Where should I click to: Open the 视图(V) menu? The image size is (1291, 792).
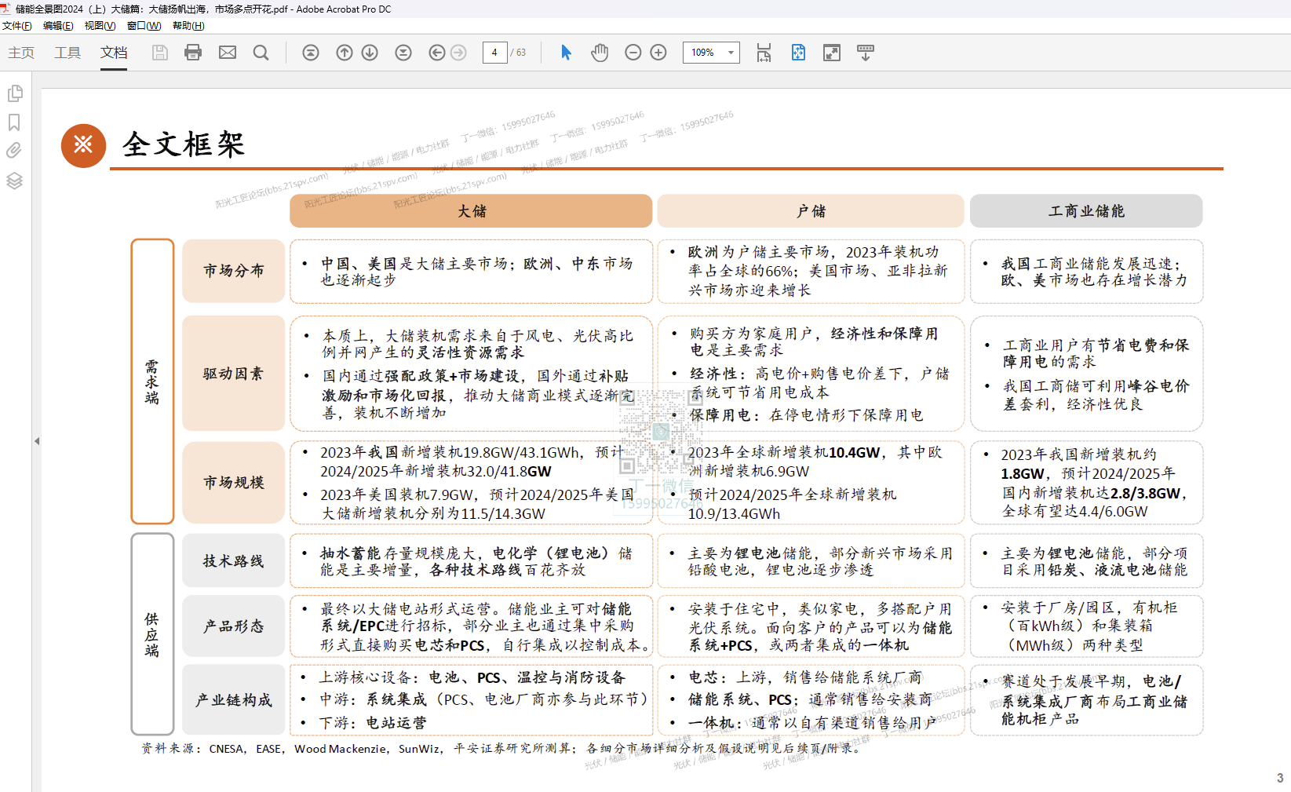(100, 26)
